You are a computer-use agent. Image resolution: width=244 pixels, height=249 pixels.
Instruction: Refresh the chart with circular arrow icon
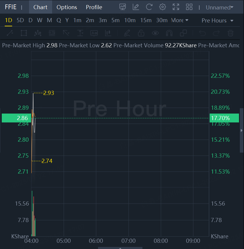(149, 7)
